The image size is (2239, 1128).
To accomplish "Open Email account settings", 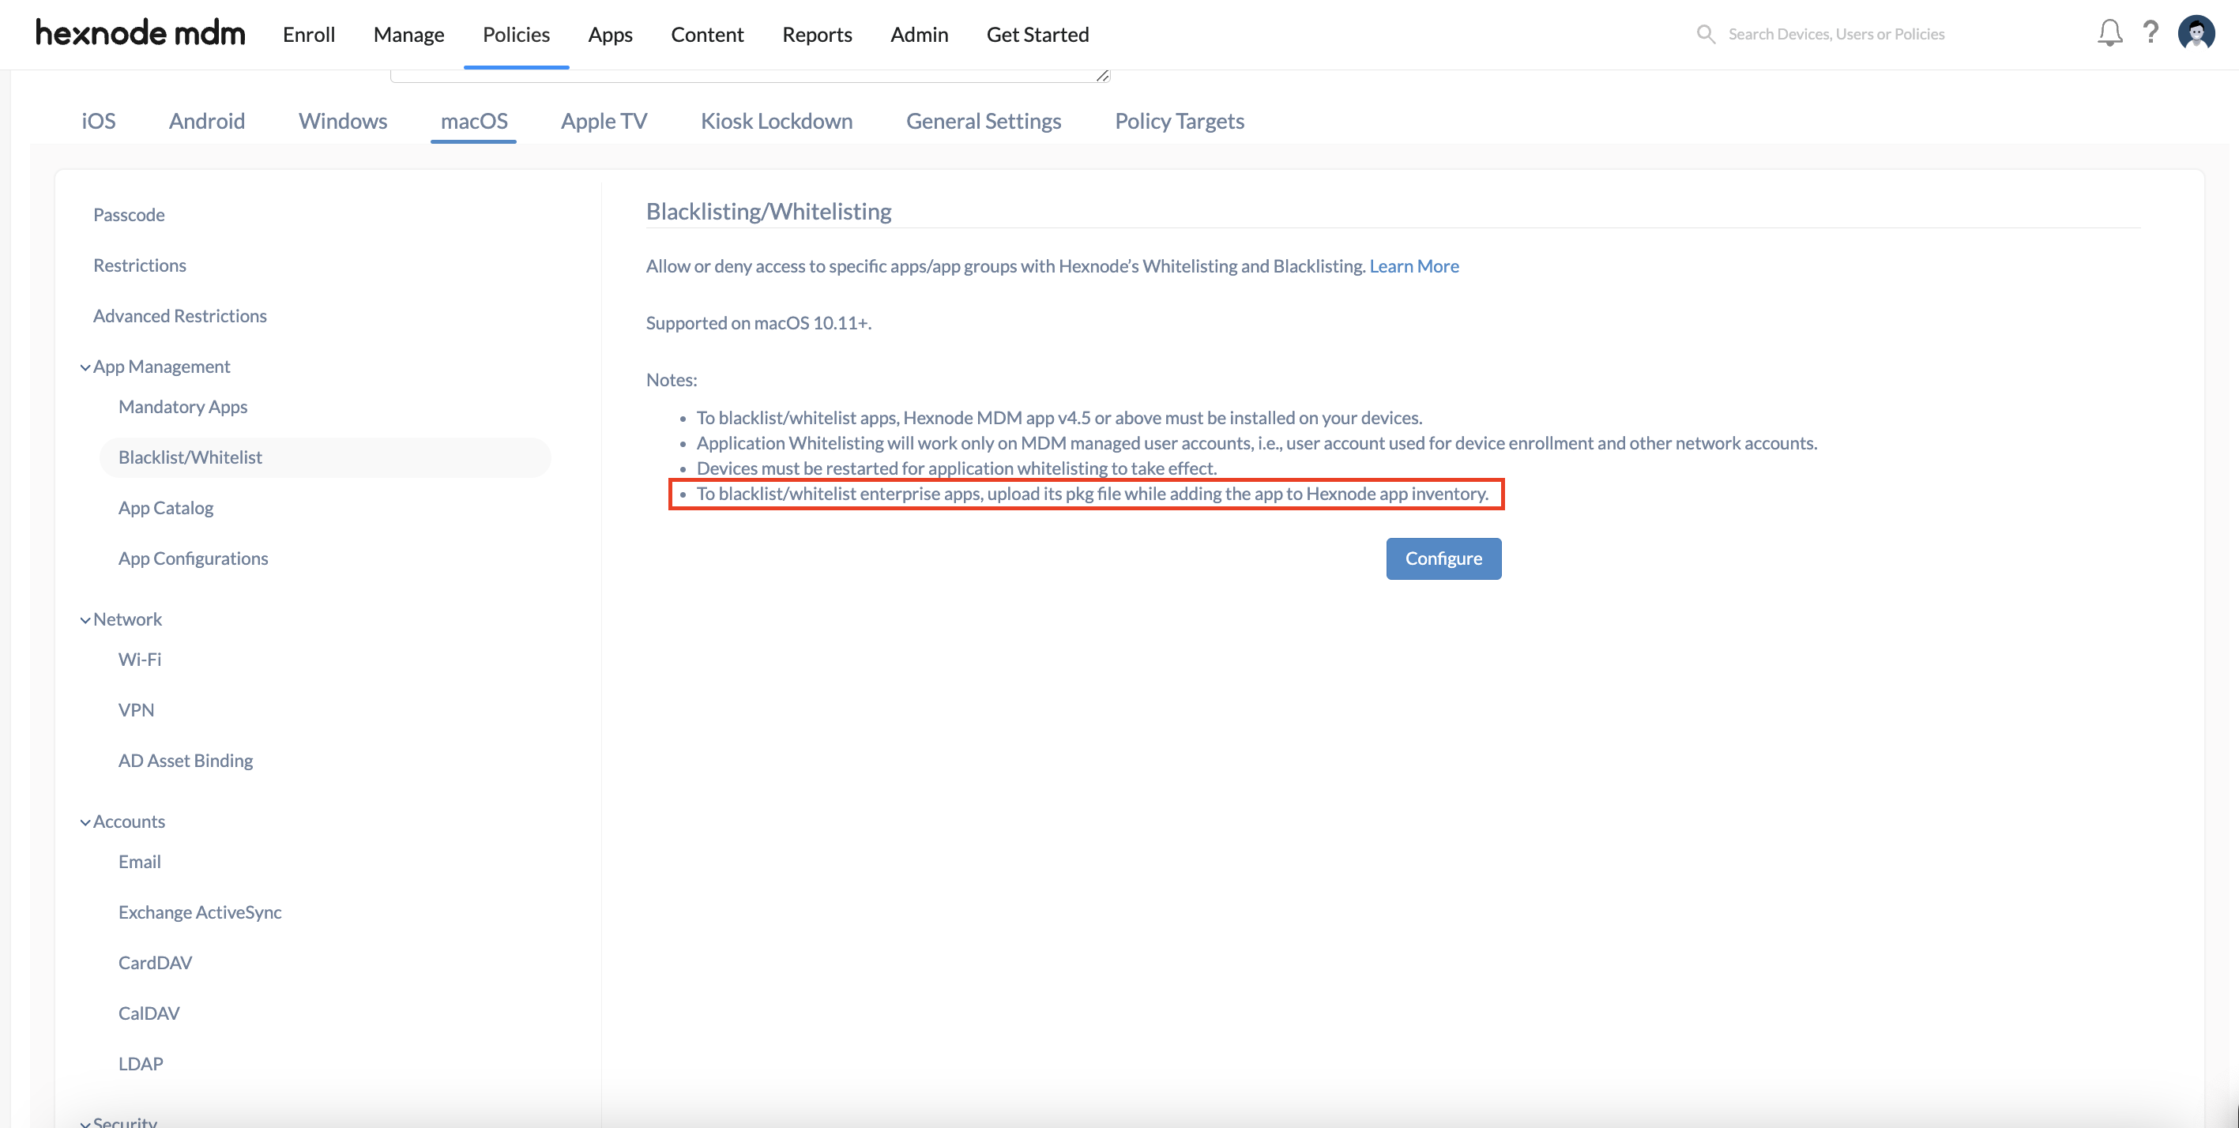I will click(139, 862).
